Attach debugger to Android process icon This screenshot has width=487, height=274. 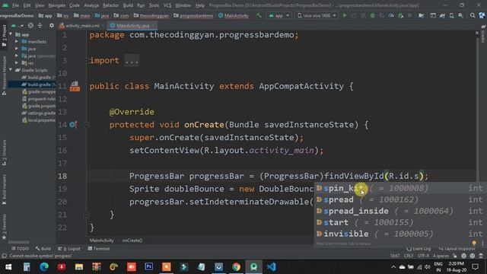click(x=401, y=15)
